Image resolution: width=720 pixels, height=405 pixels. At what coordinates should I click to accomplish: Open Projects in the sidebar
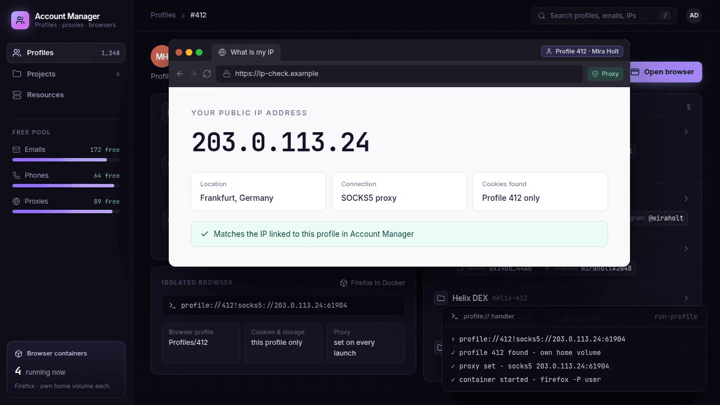[66, 74]
